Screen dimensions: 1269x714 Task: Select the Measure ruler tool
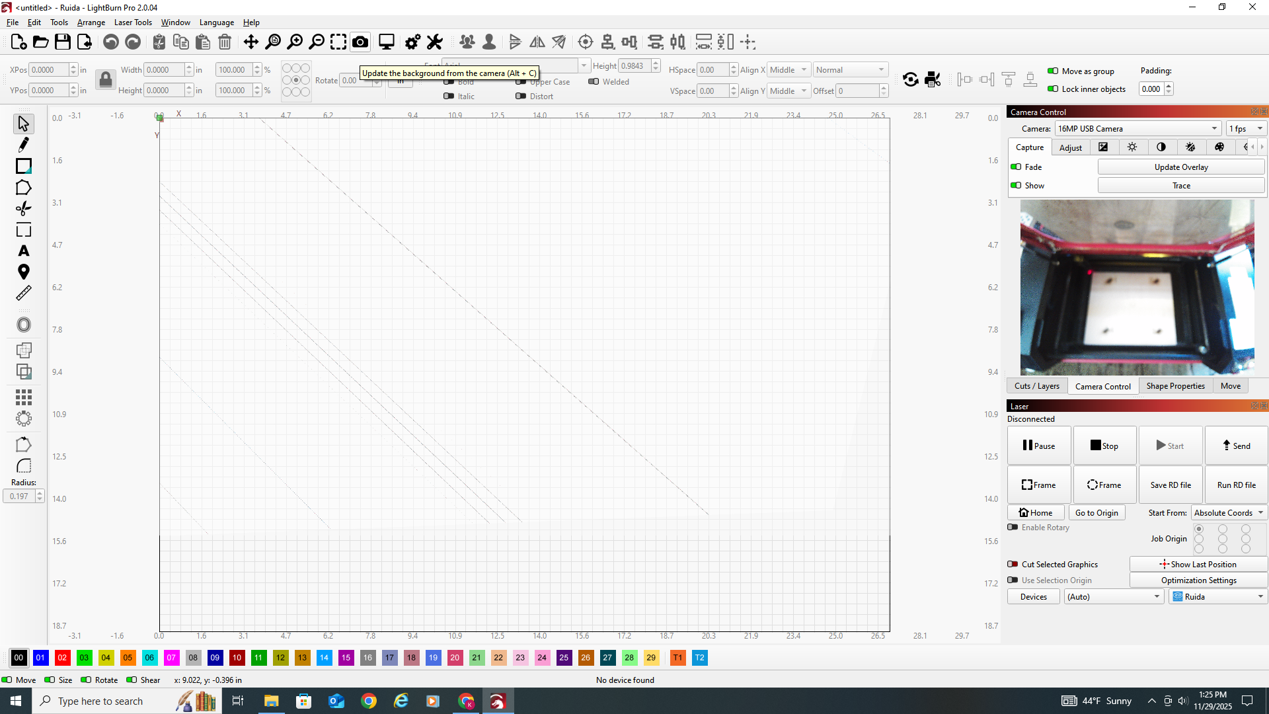coord(24,293)
